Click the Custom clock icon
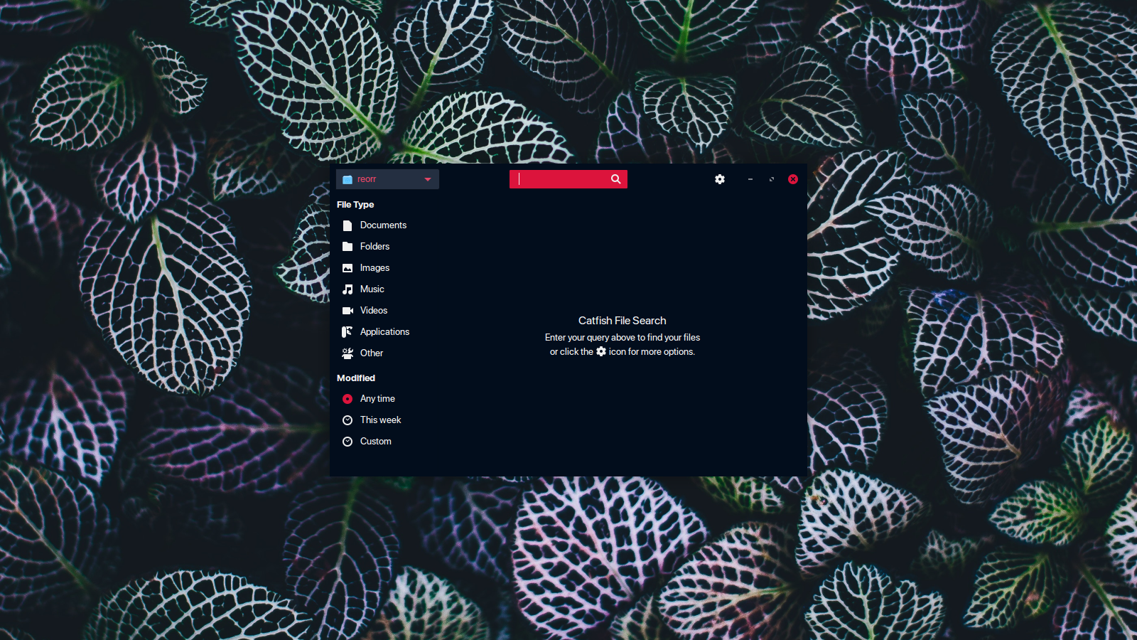This screenshot has width=1137, height=640. (x=347, y=442)
